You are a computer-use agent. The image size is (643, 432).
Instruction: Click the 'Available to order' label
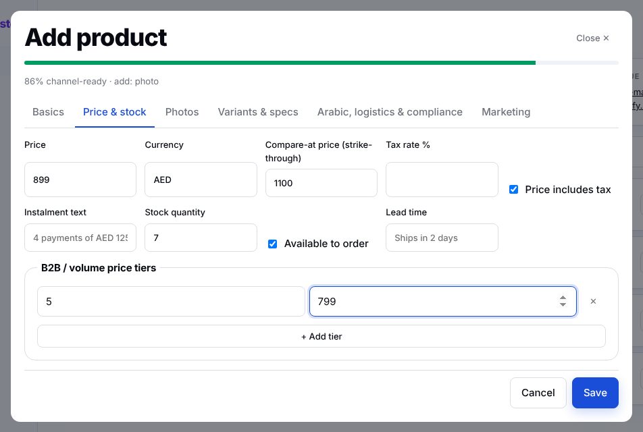point(326,244)
